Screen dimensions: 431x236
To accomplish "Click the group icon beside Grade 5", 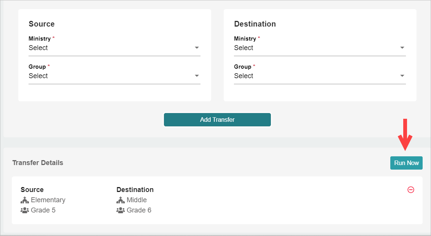I will pyautogui.click(x=25, y=210).
